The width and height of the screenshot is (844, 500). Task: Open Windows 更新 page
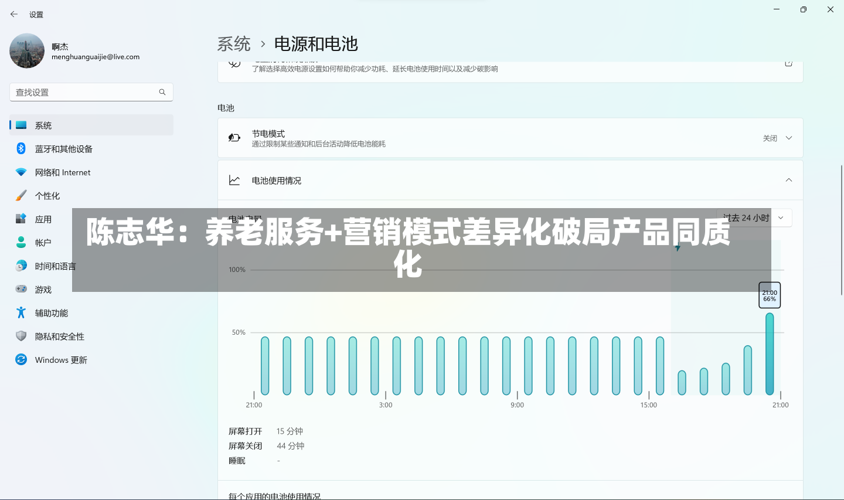[x=91, y=359]
